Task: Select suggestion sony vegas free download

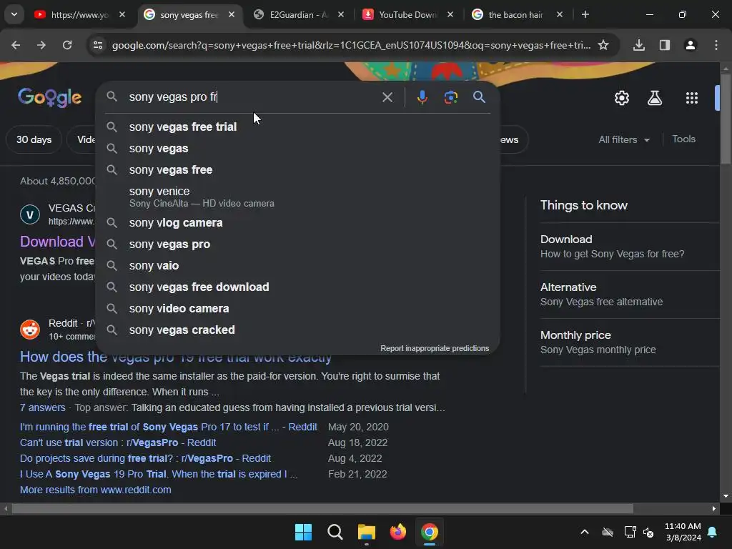Action: click(297, 287)
